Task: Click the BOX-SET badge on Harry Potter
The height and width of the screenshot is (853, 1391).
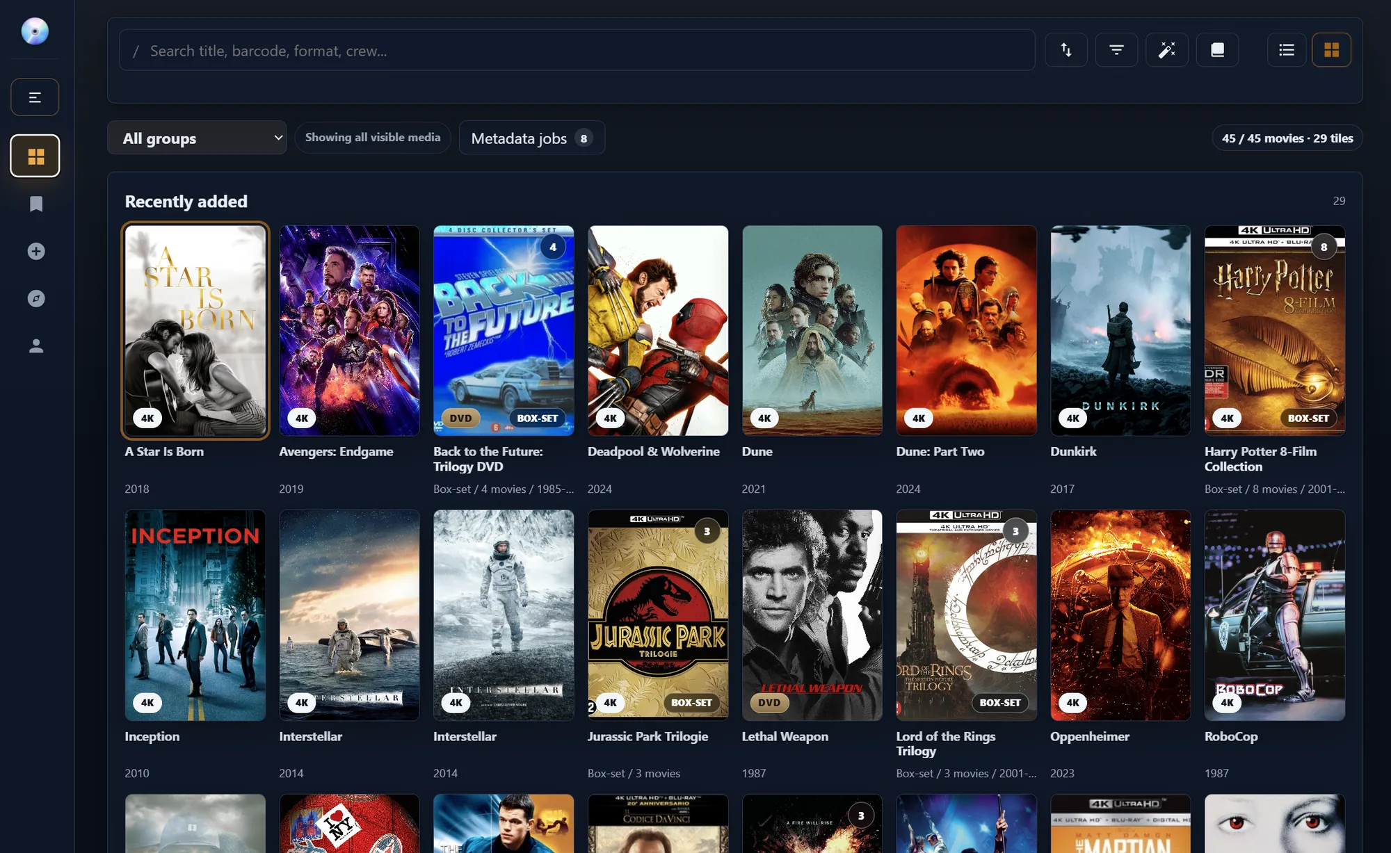Action: point(1308,419)
